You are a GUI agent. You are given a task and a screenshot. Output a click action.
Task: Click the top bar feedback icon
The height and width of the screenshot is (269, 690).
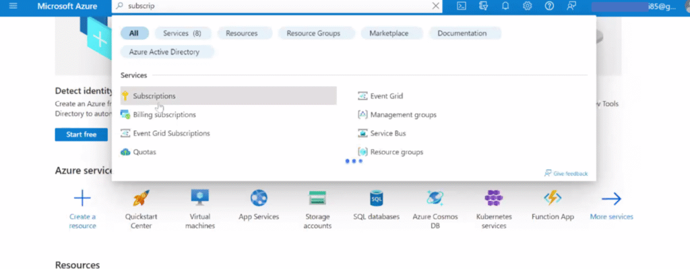[x=571, y=6]
